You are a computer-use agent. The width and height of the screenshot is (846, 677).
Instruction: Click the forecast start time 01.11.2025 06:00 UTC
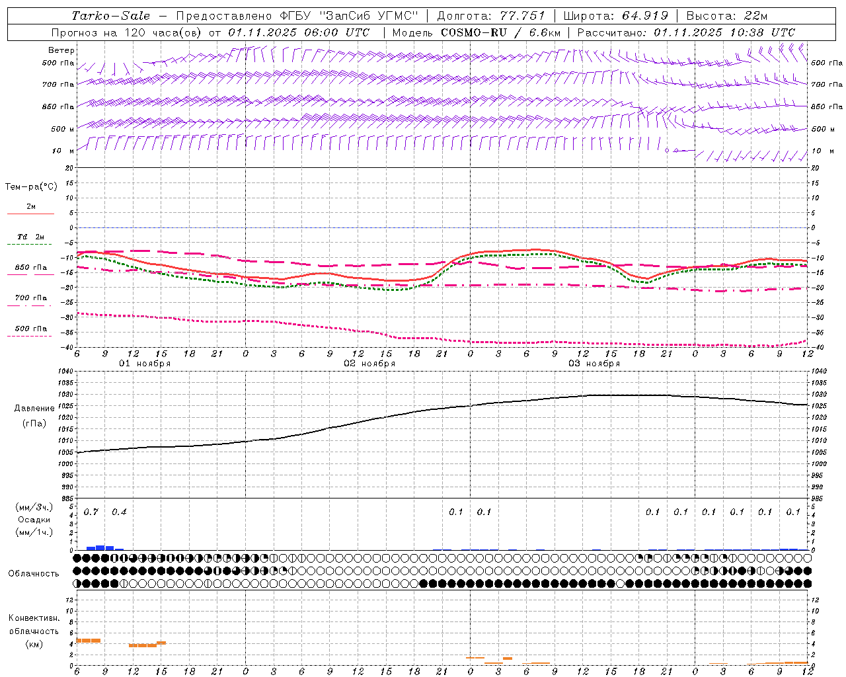pos(299,32)
